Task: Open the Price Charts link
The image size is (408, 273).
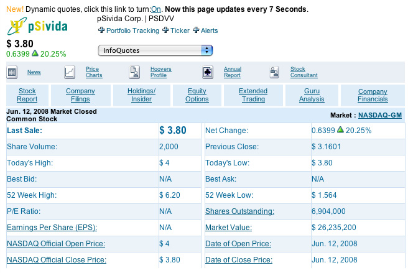Action: coord(94,72)
